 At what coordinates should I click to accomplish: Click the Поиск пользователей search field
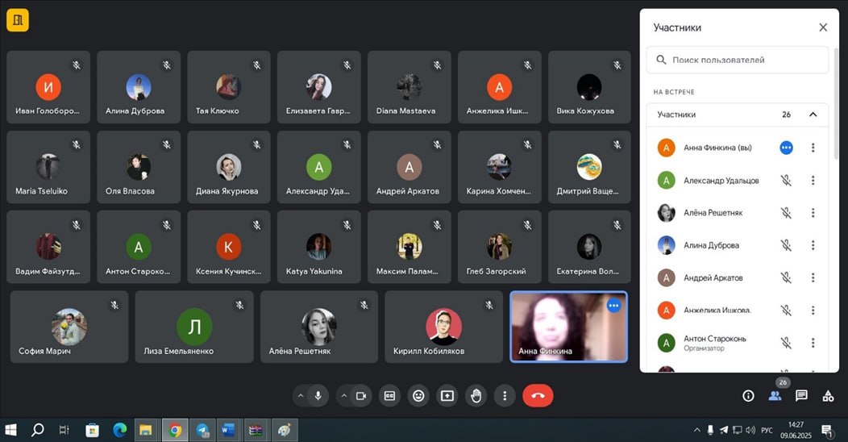[x=738, y=60]
